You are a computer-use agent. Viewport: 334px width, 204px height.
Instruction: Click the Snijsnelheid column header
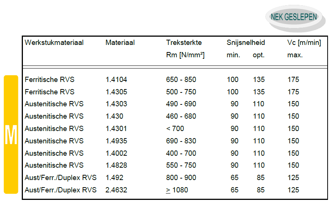(246, 43)
